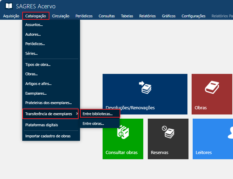Open the Configurações menu

(193, 16)
